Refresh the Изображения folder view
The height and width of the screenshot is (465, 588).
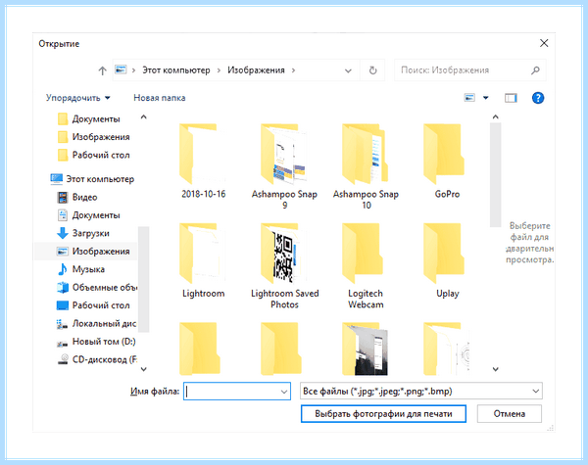372,70
